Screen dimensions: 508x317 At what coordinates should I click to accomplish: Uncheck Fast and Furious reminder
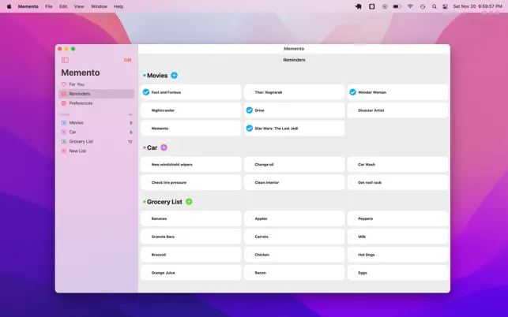146,92
